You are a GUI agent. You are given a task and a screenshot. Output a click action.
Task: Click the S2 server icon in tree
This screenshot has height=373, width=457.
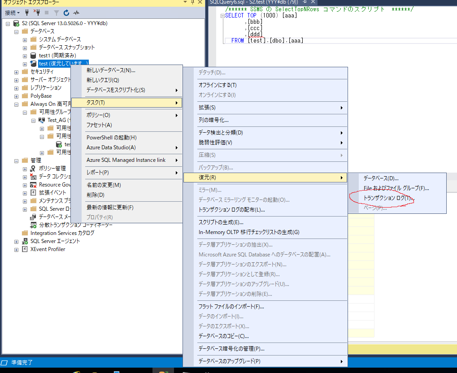(x=16, y=23)
